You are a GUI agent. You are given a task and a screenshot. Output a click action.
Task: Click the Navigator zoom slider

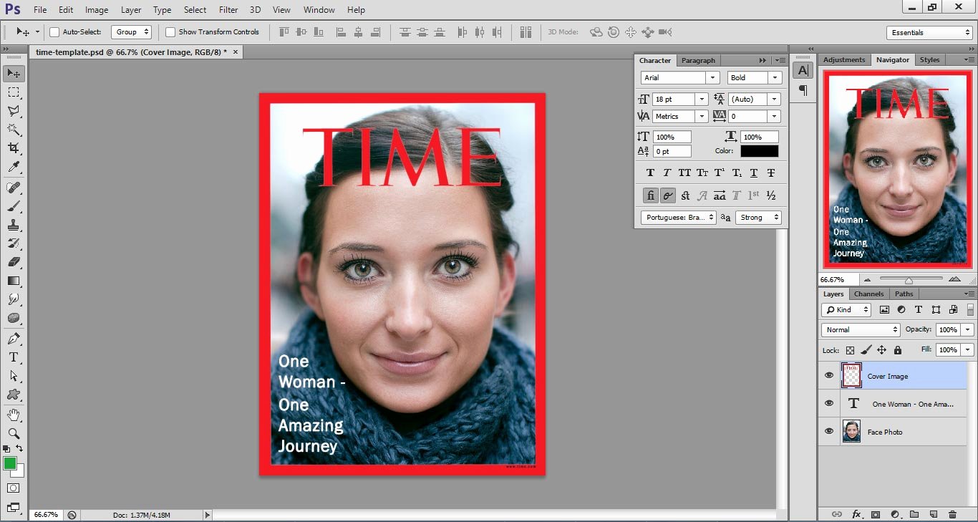coord(908,280)
